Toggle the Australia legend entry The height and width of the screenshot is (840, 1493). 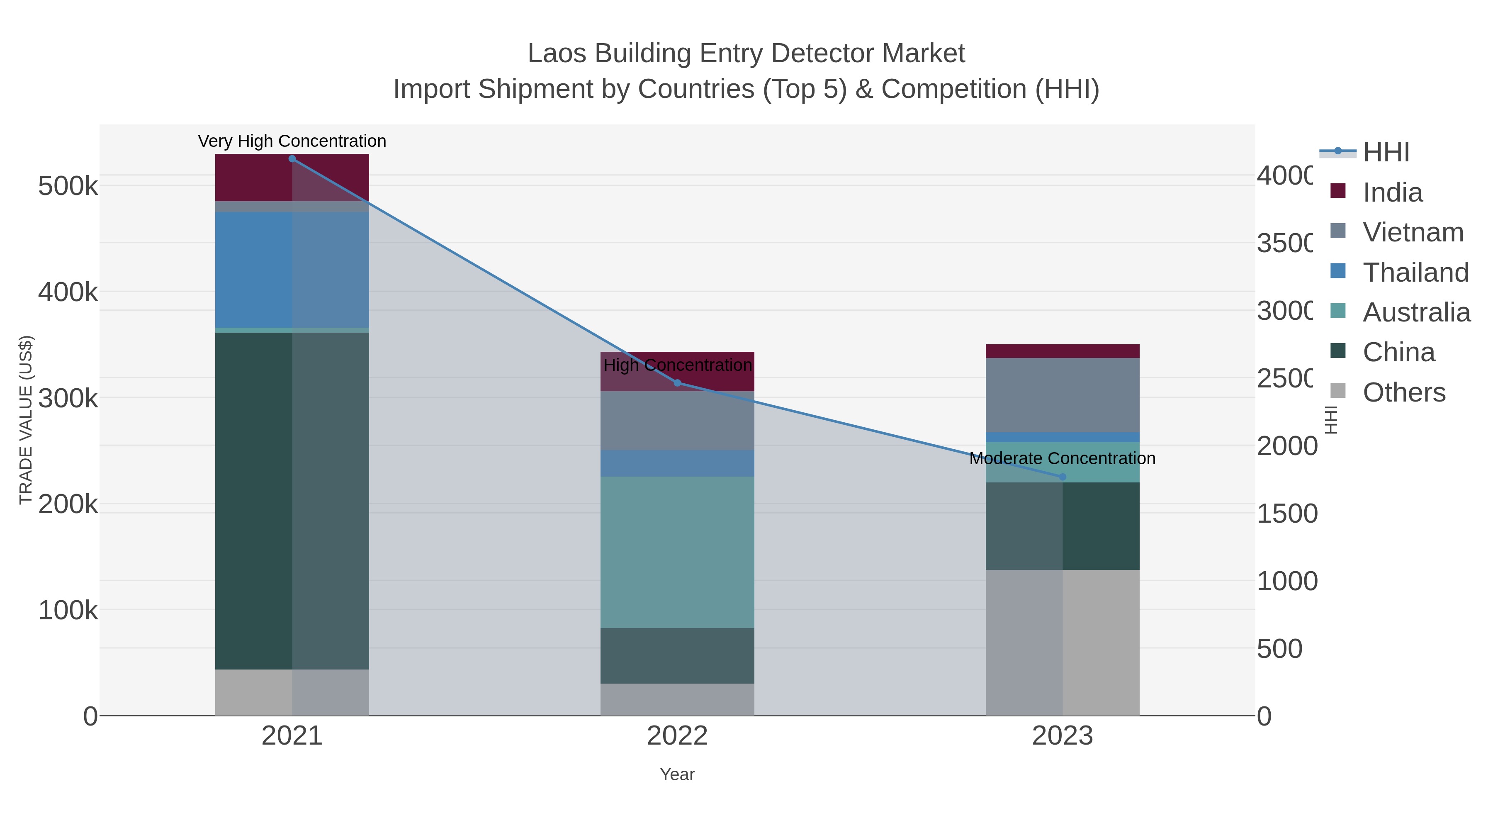coord(1400,312)
